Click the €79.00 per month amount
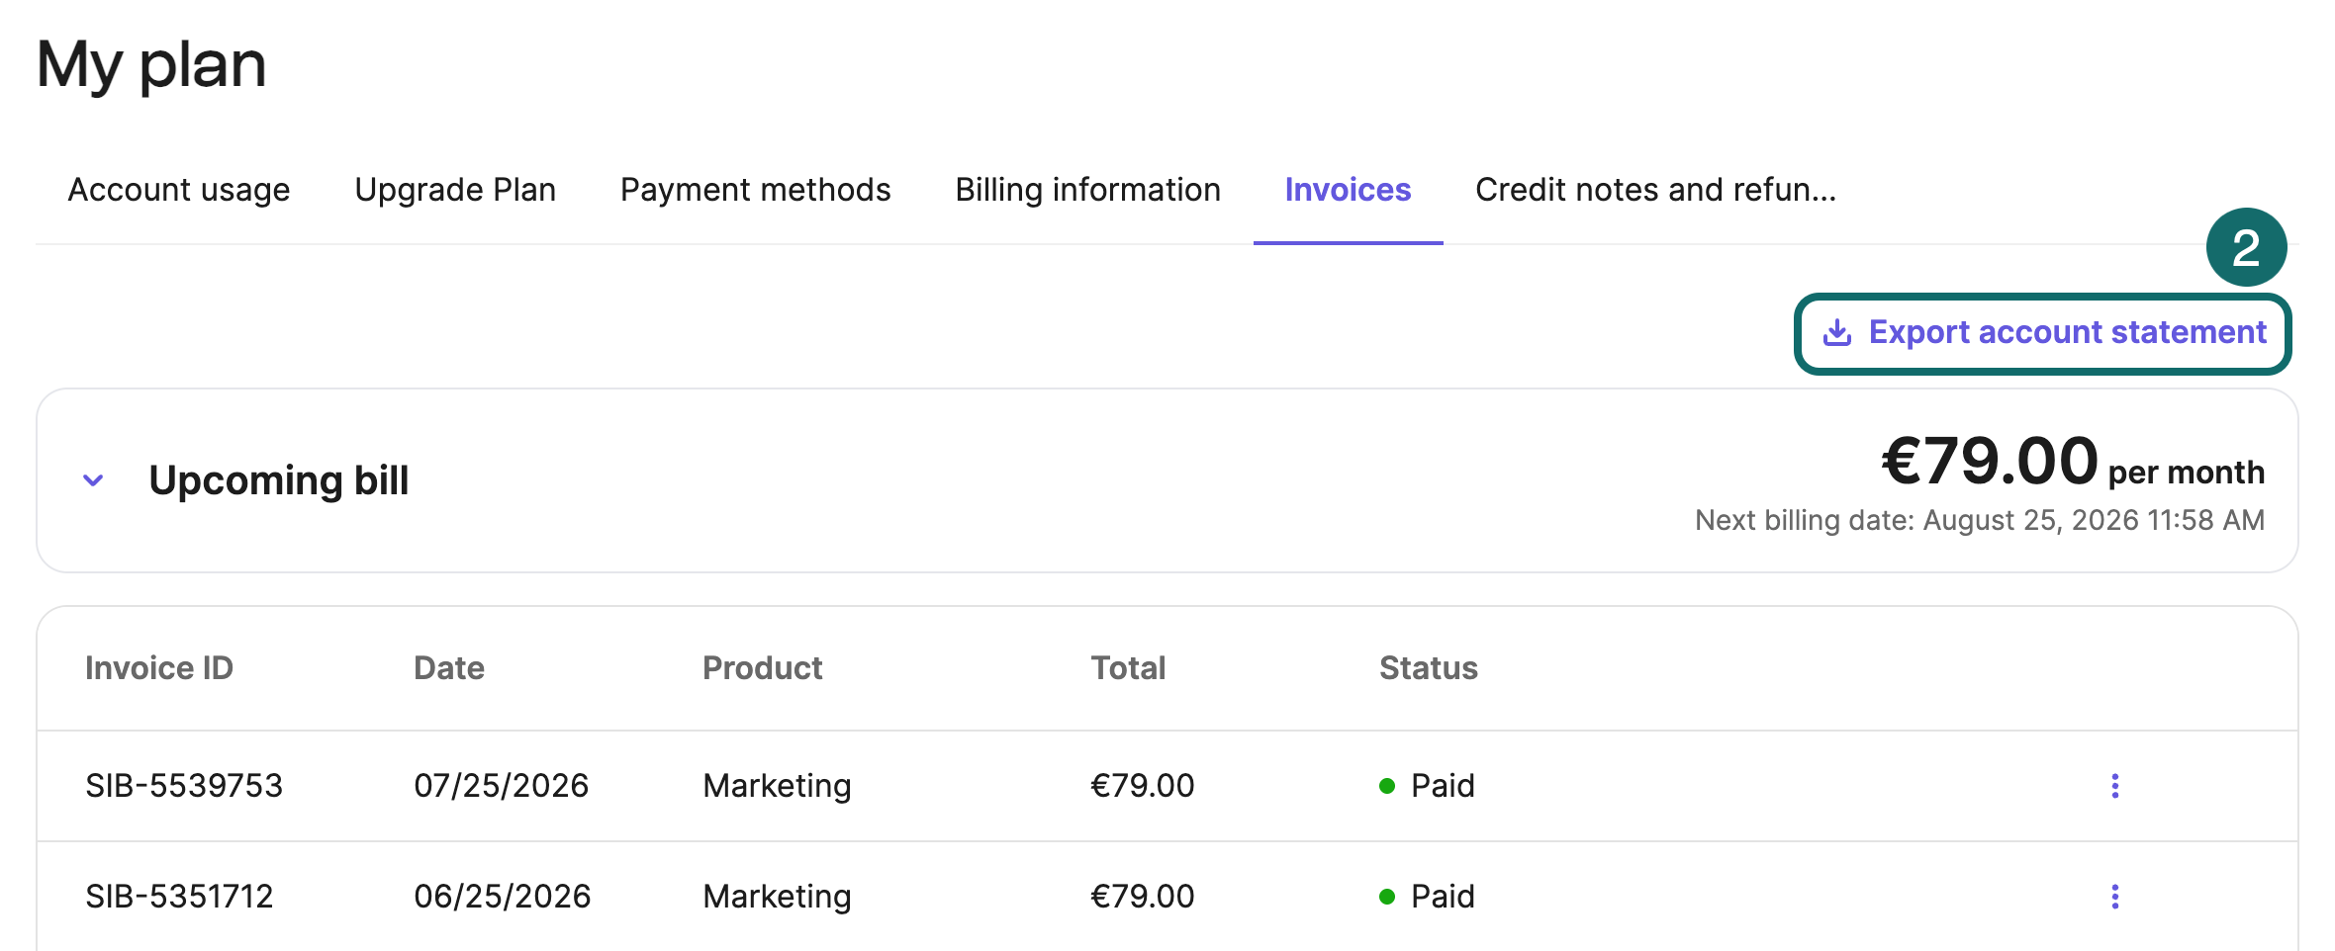Screen dimensions: 2335x951 pyautogui.click(x=2073, y=462)
